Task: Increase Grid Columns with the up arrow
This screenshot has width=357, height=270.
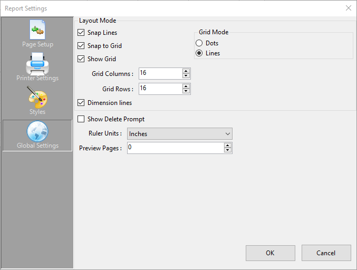Action: (186, 71)
